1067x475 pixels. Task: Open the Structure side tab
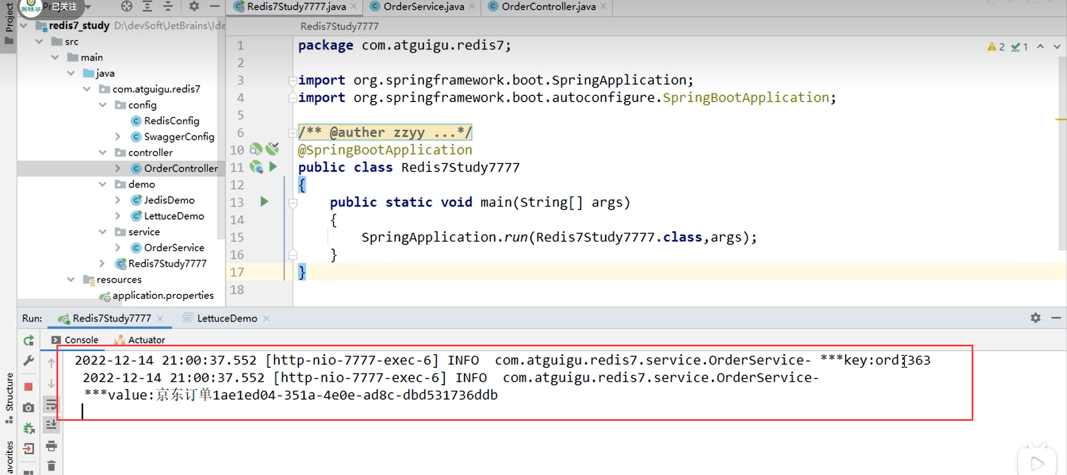tap(8, 398)
